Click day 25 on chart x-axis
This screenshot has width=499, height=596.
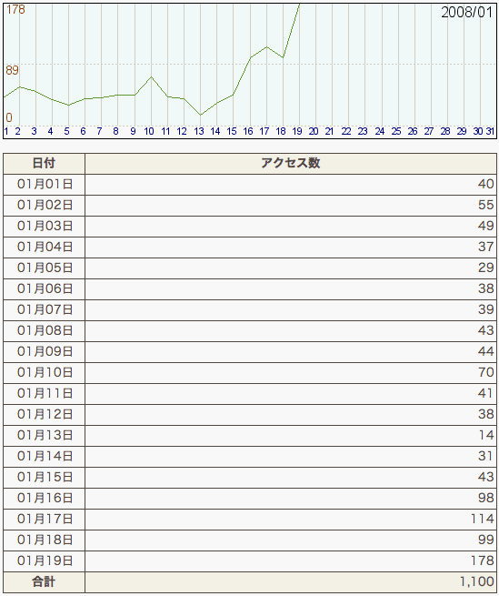(x=396, y=132)
